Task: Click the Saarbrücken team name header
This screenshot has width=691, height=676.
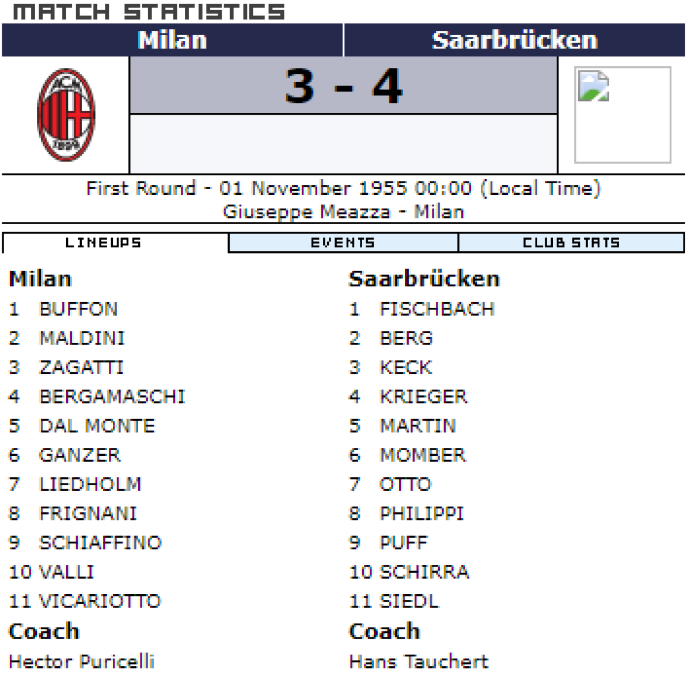Action: [514, 40]
